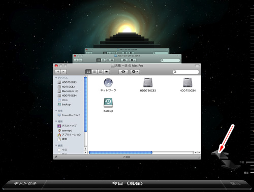
Task: Click the Time Machine forward-in-time arrow
Action: (x=231, y=165)
